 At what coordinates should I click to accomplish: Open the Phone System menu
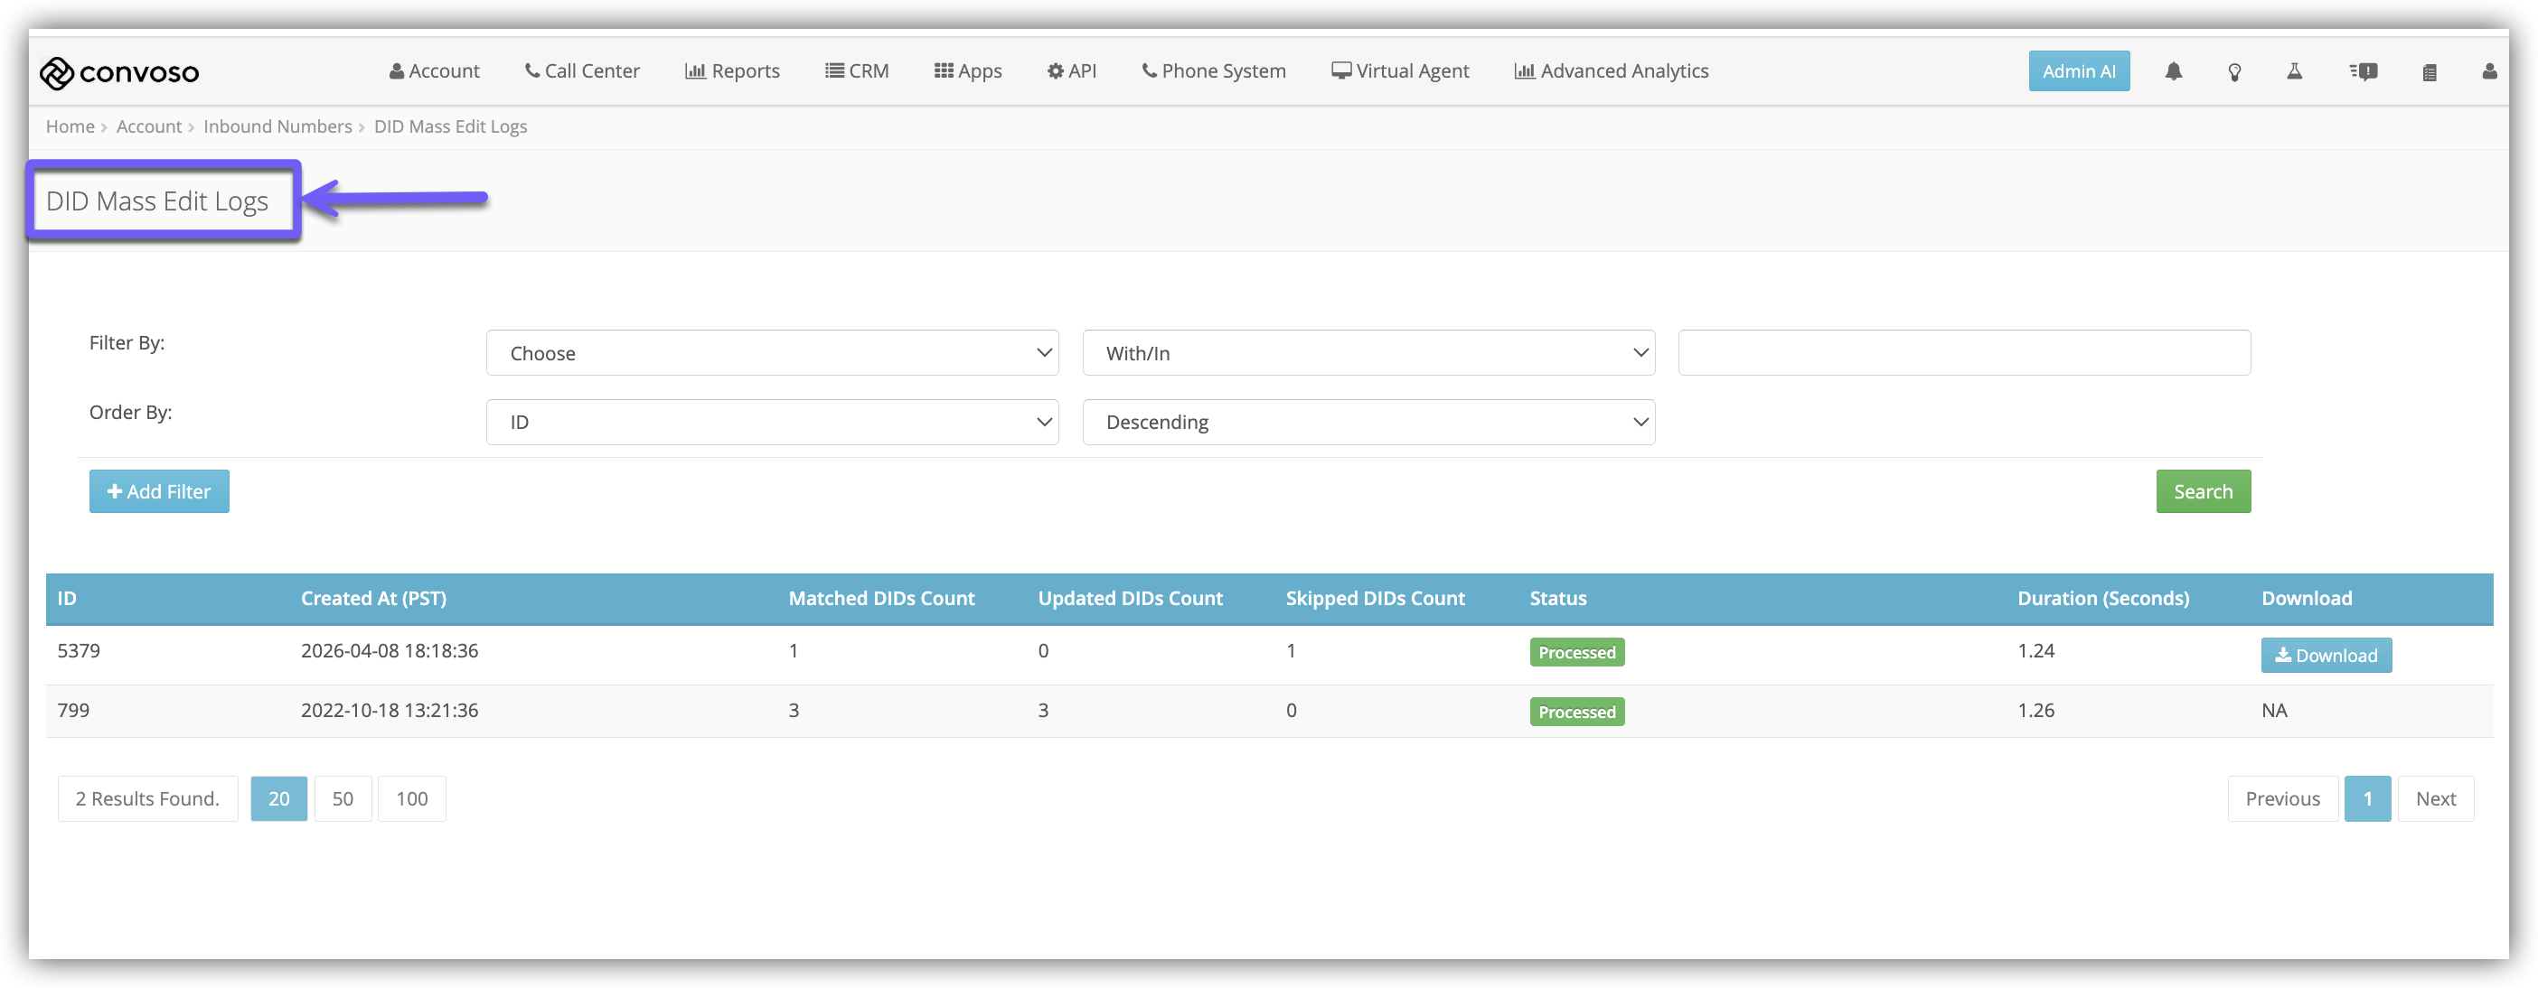coord(1213,70)
